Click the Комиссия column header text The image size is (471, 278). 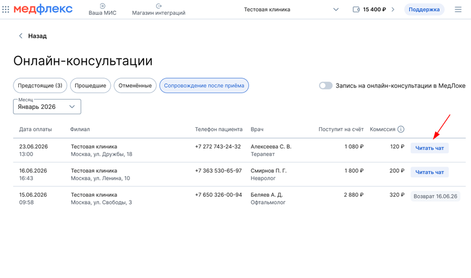pyautogui.click(x=382, y=129)
